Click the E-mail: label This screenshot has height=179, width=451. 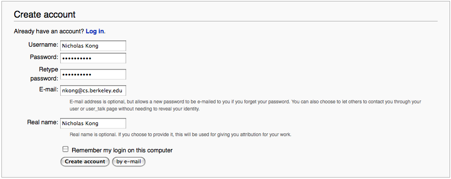pyautogui.click(x=49, y=89)
